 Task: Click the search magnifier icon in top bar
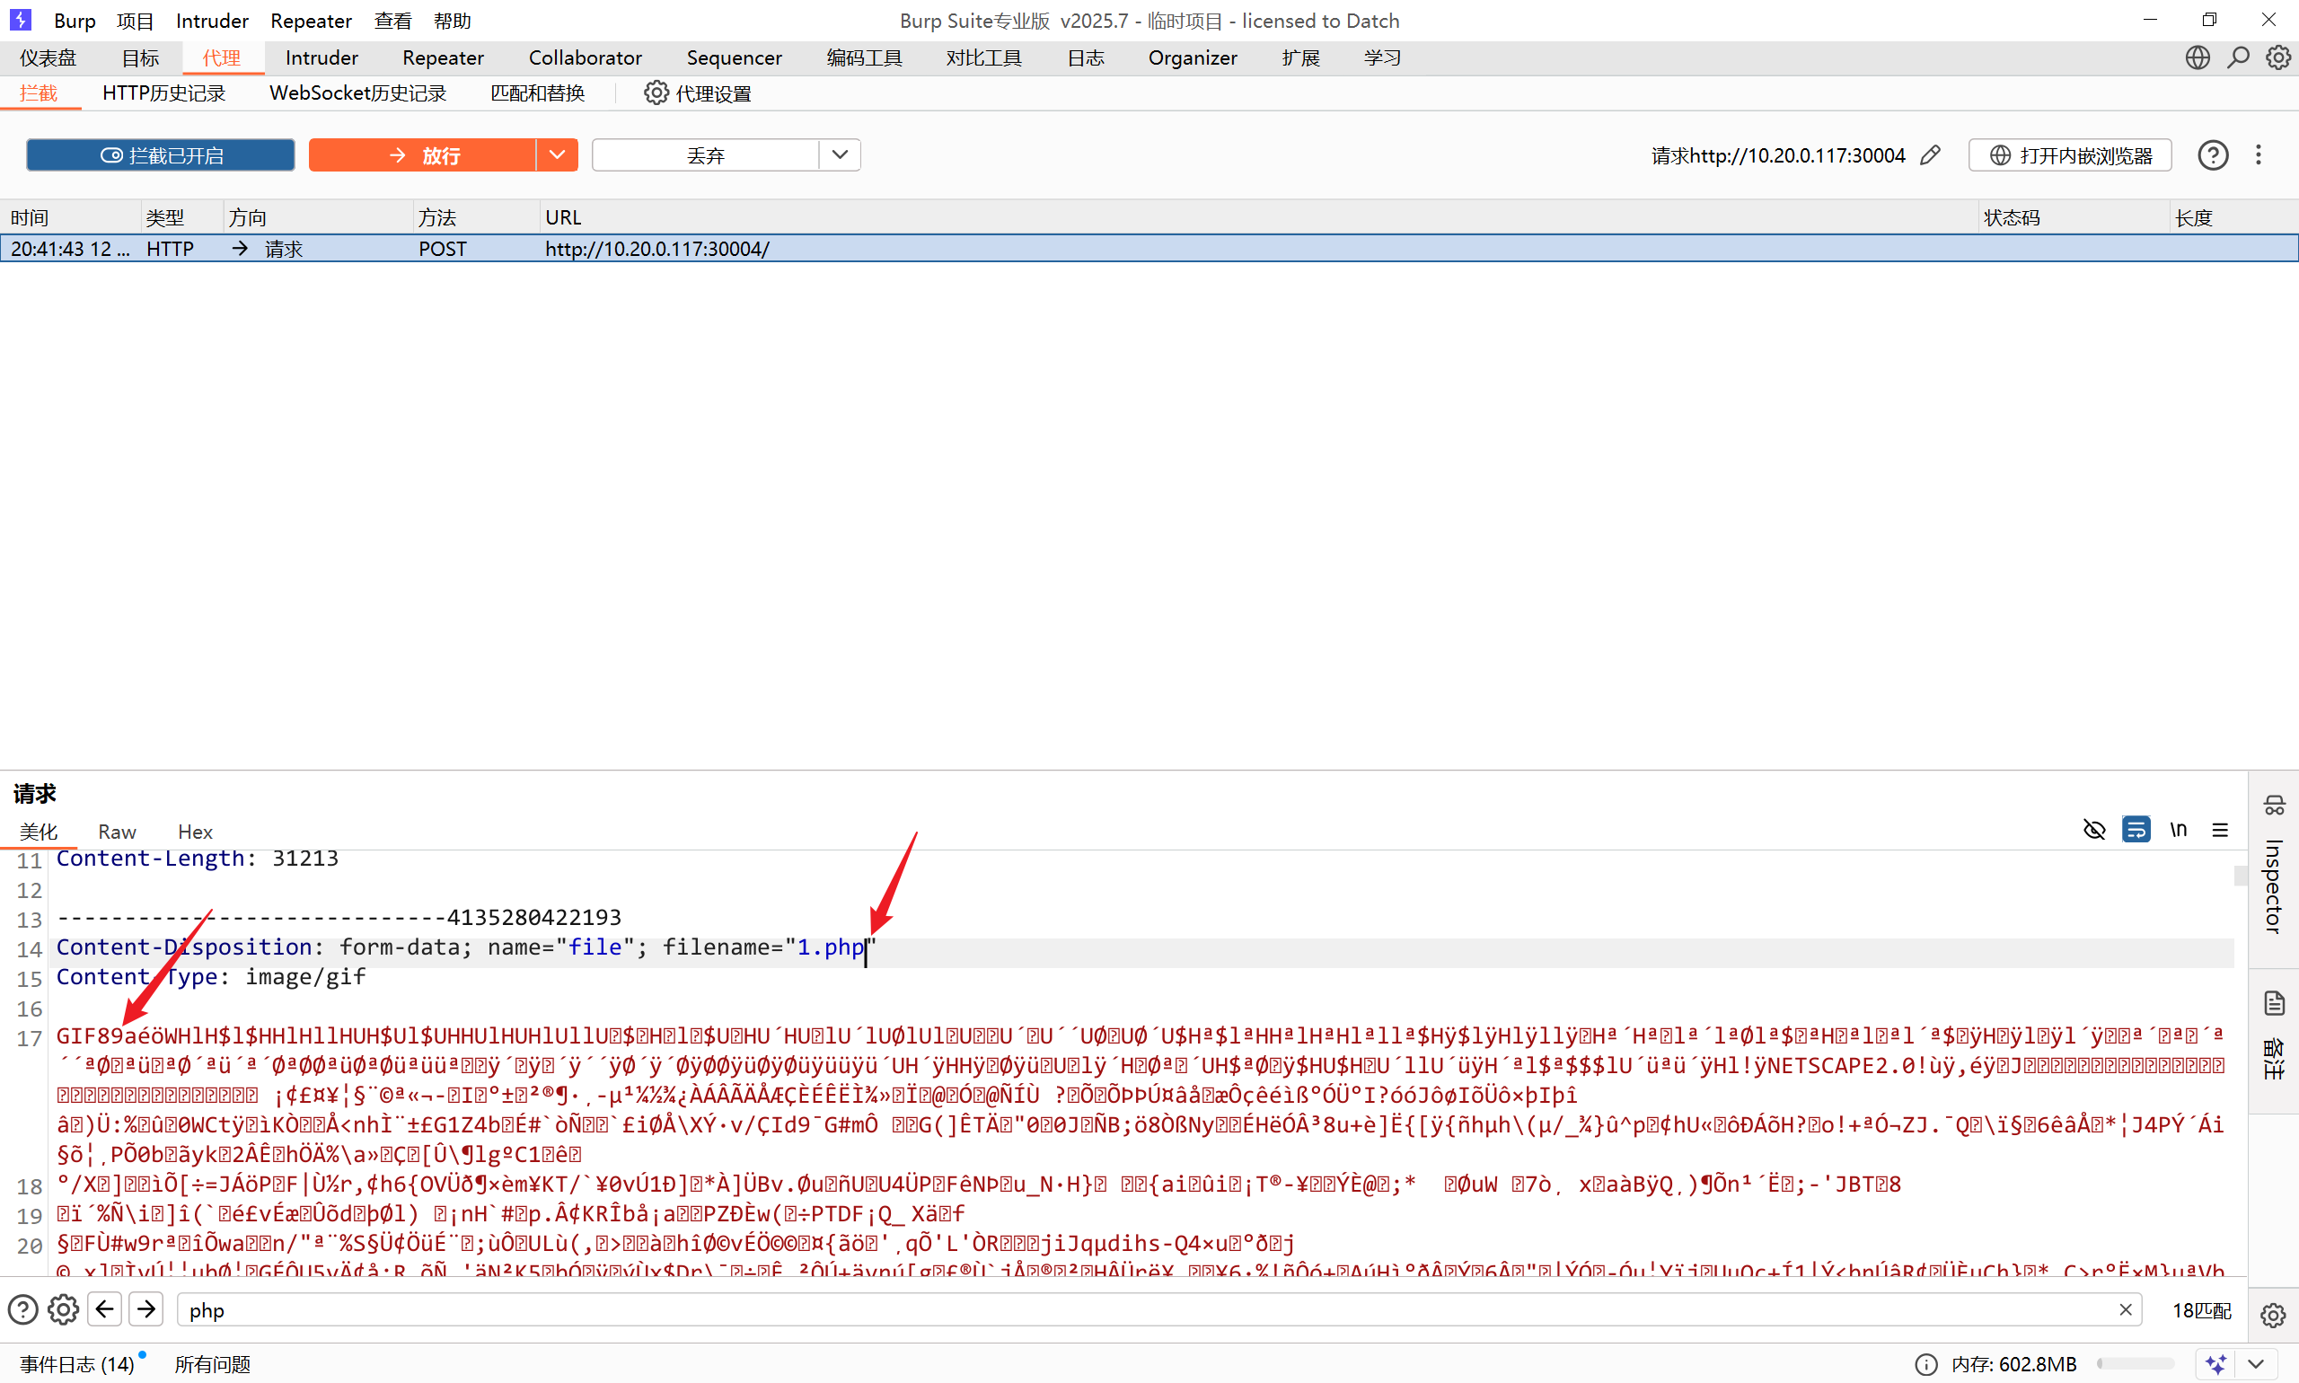(x=2238, y=57)
